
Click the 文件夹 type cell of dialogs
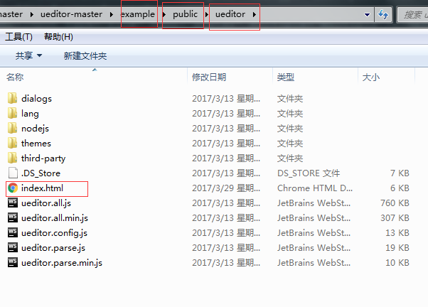point(290,99)
